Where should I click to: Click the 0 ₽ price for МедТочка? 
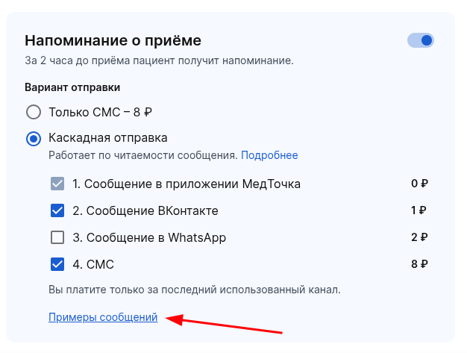pos(419,184)
